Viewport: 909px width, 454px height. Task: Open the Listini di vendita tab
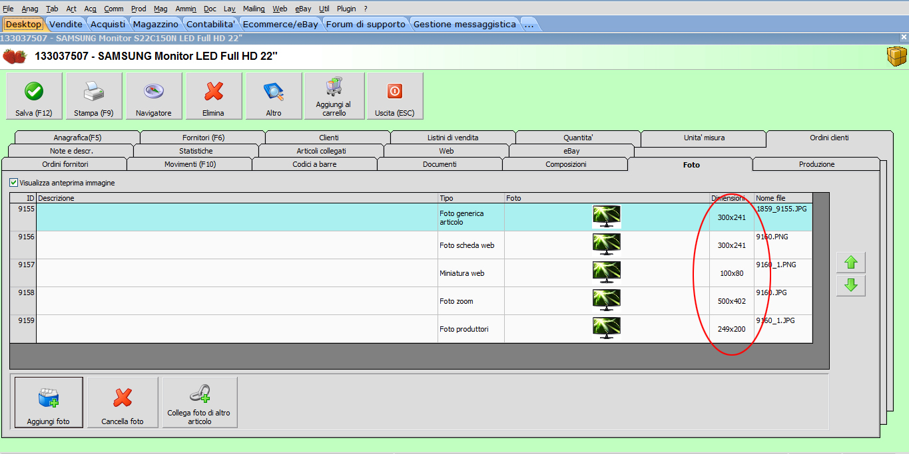[x=453, y=138]
